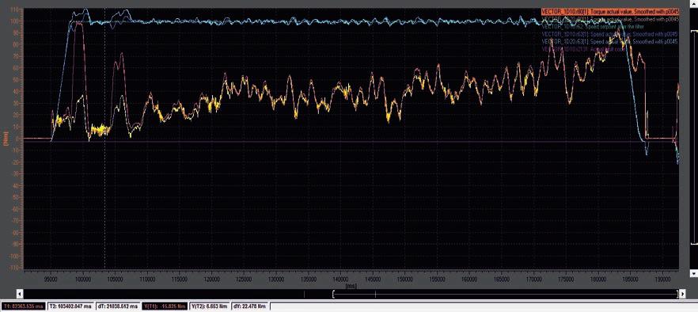Image resolution: width=698 pixels, height=312 pixels.
Task: Click the horizontal scrollbar left arrow
Action: (x=19, y=294)
